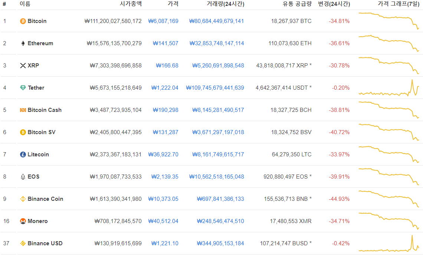This screenshot has width=423, height=256.
Task: Select Bitcoin market cap ₩111,200,027,580,172
Action: pyautogui.click(x=113, y=21)
